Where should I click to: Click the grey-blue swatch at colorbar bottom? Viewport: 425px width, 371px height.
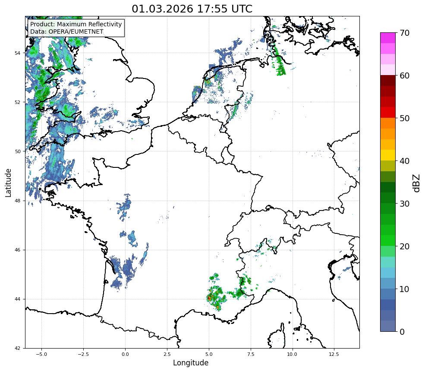click(388, 326)
